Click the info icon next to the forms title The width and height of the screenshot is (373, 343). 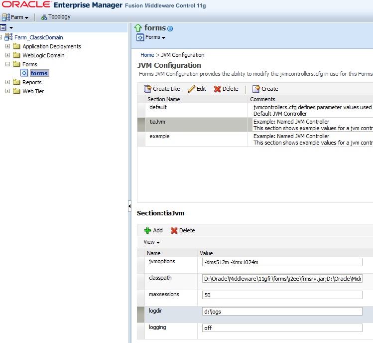pyautogui.click(x=170, y=28)
